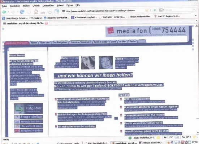Open the Geld & mehr nav tab
Image resolution: width=199 pixels, height=144 pixels.
pos(101,42)
